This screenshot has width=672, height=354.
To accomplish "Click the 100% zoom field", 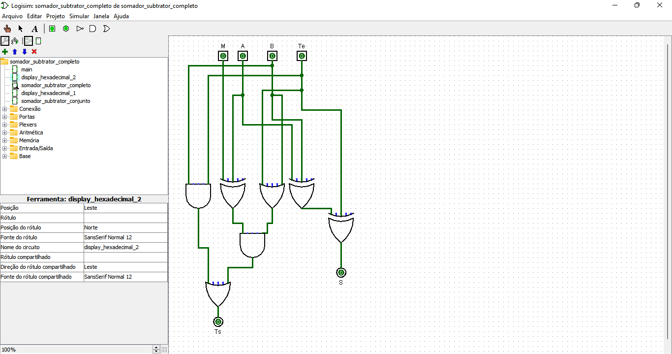I will (77, 350).
